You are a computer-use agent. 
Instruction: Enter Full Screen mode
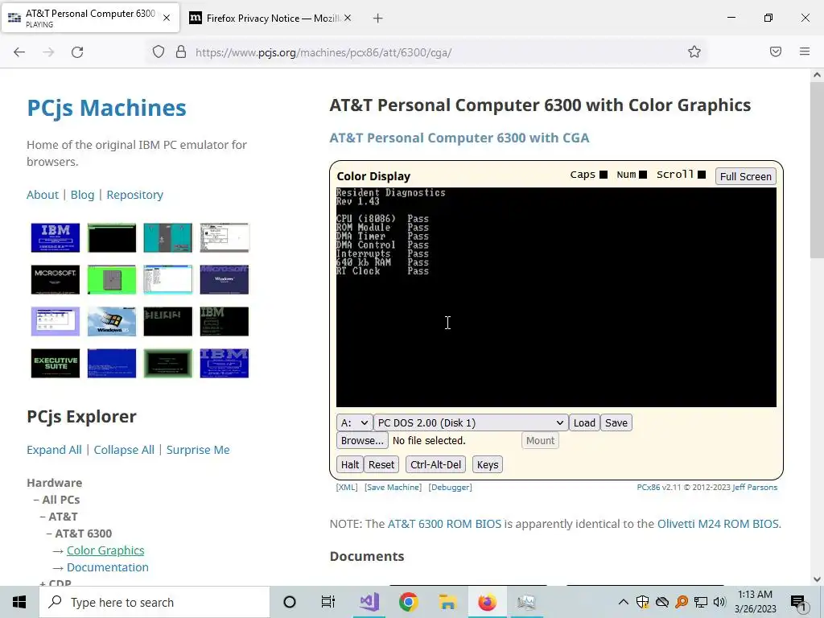tap(746, 176)
